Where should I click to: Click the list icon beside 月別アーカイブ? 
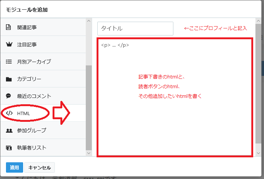tap(9, 62)
